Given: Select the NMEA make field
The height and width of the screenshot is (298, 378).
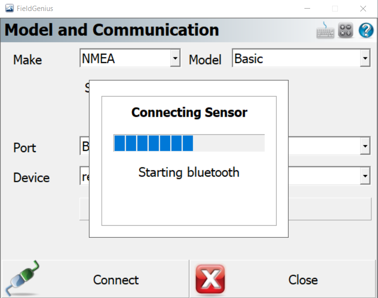Looking at the screenshot, I should coord(130,58).
